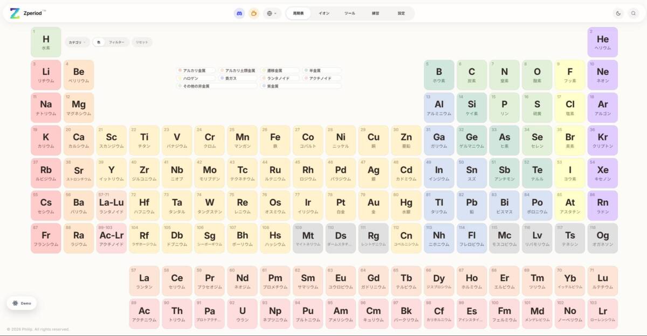Click the その他の非金属 legend color chip

coord(217,86)
